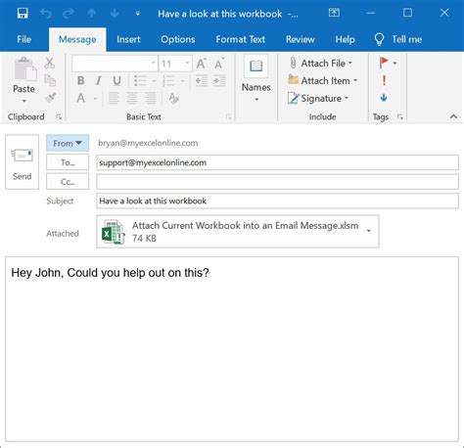Go to previous item using up arrow
The image size is (464, 448).
[x=92, y=14]
